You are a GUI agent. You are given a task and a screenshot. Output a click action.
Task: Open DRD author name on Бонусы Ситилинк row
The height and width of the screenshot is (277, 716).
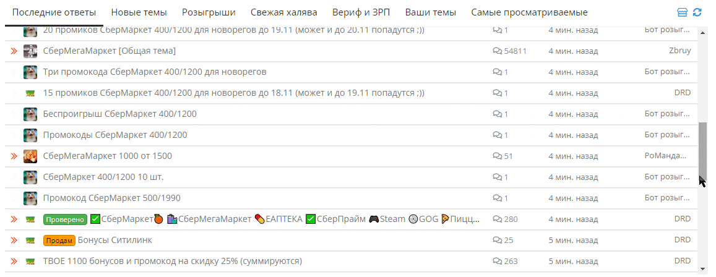(683, 240)
